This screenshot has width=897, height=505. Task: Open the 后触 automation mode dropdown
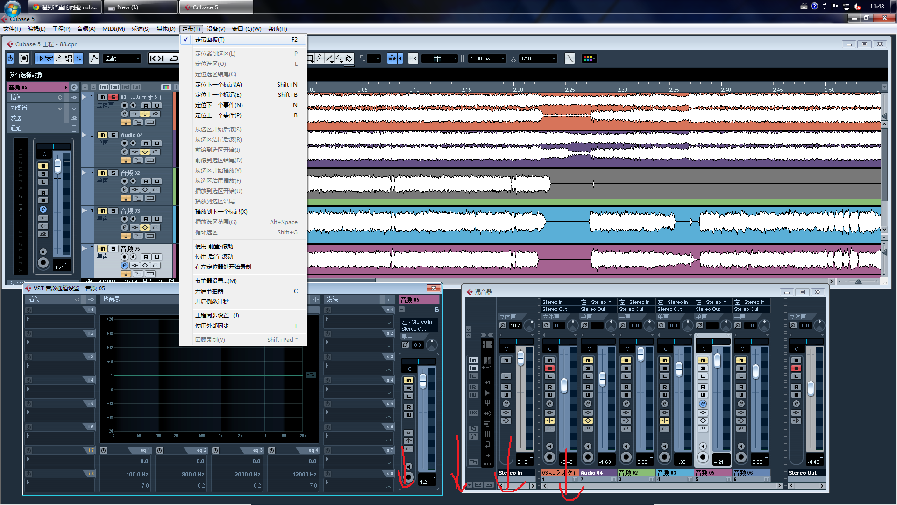click(x=122, y=58)
